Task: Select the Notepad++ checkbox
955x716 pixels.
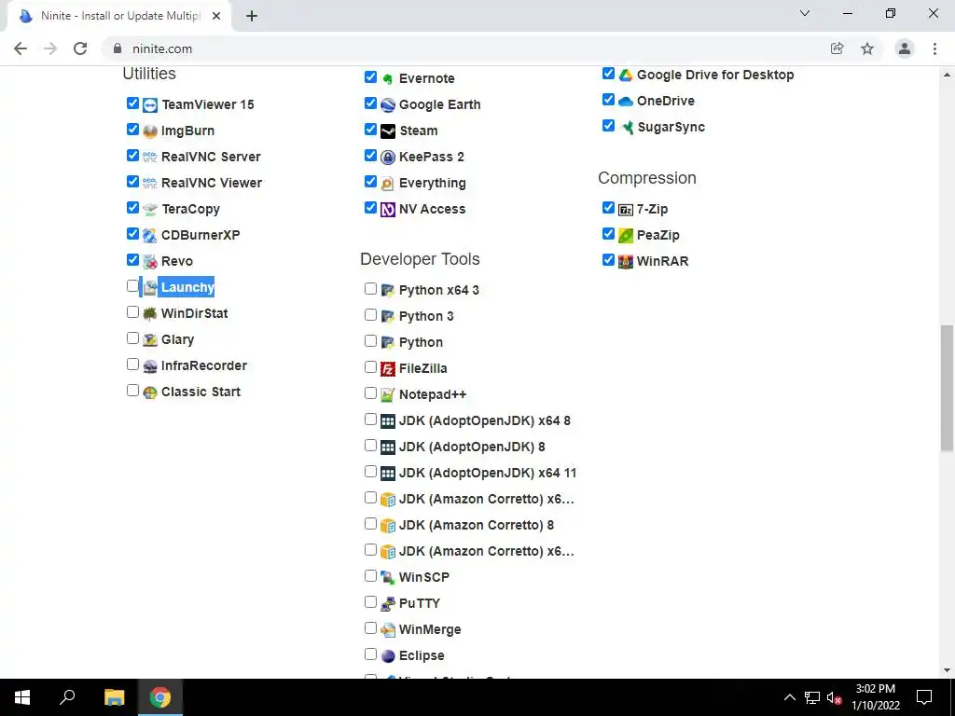Action: coord(370,393)
